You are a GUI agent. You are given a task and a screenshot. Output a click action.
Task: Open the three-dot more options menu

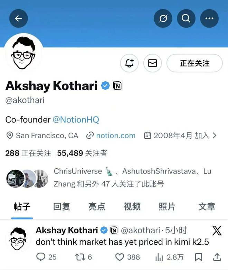click(x=209, y=18)
